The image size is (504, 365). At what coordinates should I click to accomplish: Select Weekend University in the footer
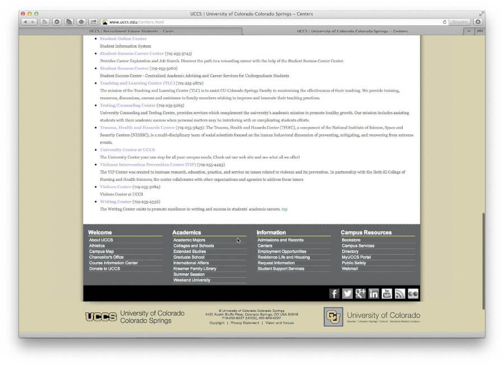point(192,280)
